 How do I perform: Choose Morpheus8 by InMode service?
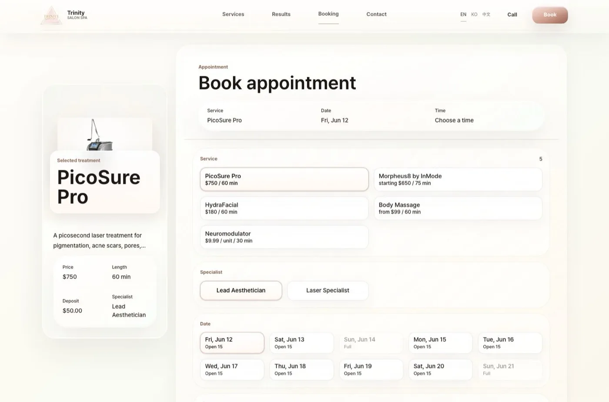(458, 179)
